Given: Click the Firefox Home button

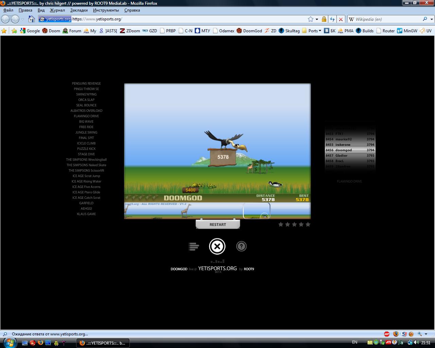Looking at the screenshot, I should (32, 19).
